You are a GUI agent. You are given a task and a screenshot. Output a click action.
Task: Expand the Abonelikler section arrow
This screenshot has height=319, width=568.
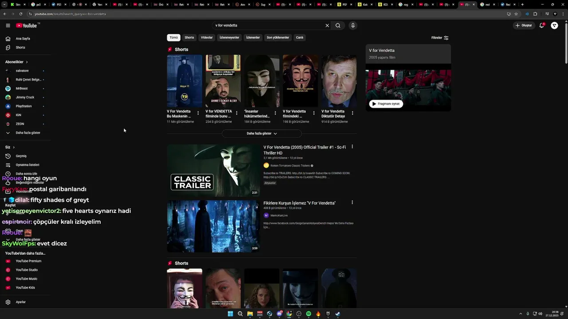[x=27, y=62]
